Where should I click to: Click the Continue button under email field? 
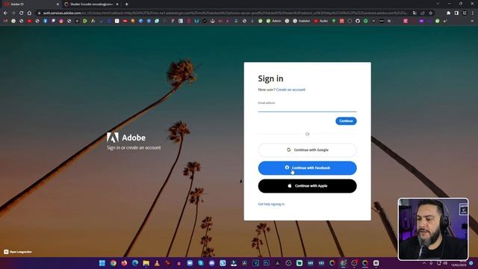click(346, 121)
